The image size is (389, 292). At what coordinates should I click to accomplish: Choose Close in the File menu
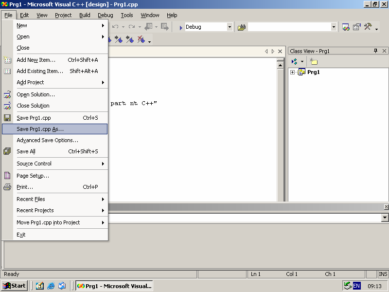[55, 48]
